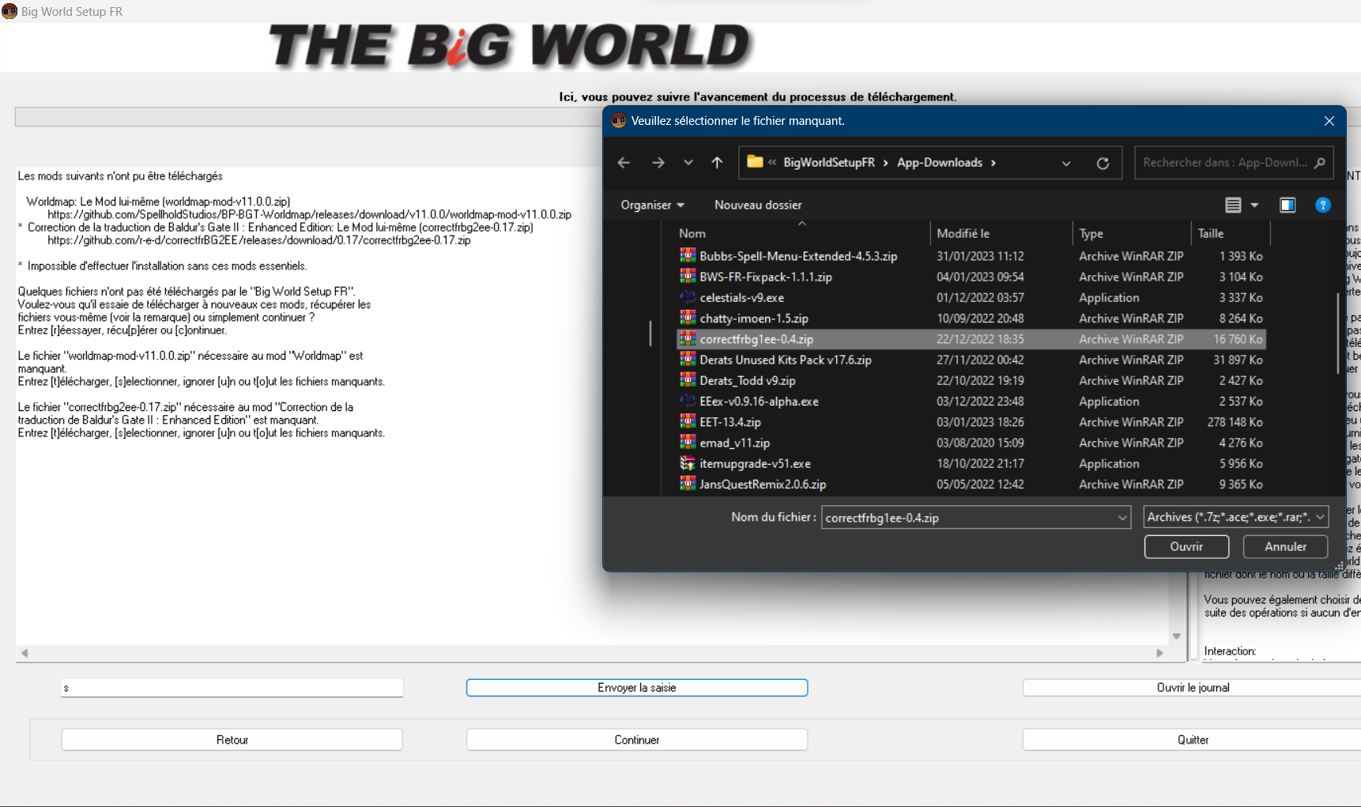Sort files by Type column header
Image resolution: width=1361 pixels, height=807 pixels.
[x=1131, y=234]
